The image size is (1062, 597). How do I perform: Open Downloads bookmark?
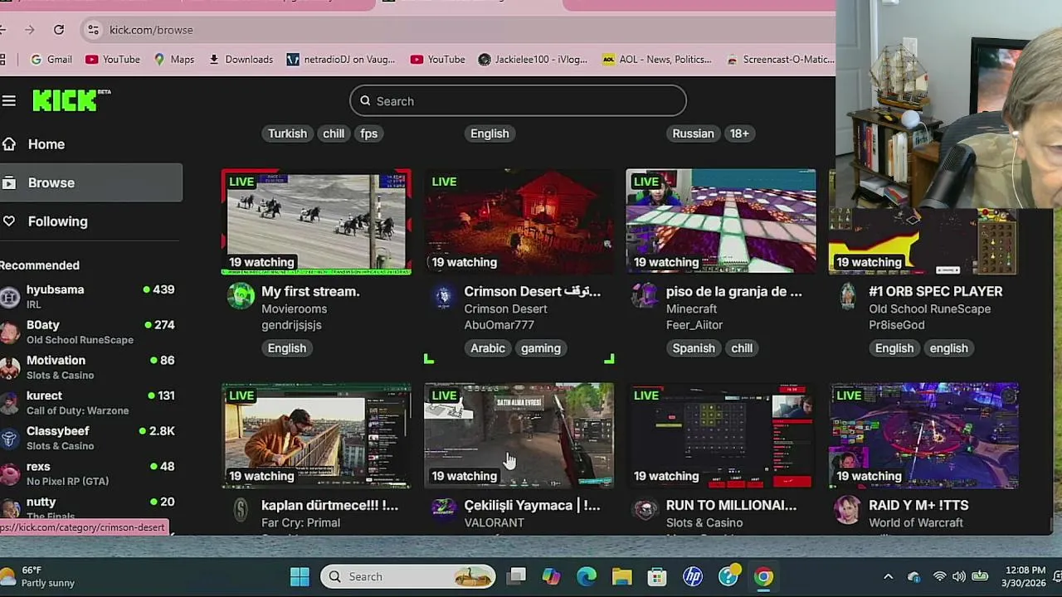241,60
